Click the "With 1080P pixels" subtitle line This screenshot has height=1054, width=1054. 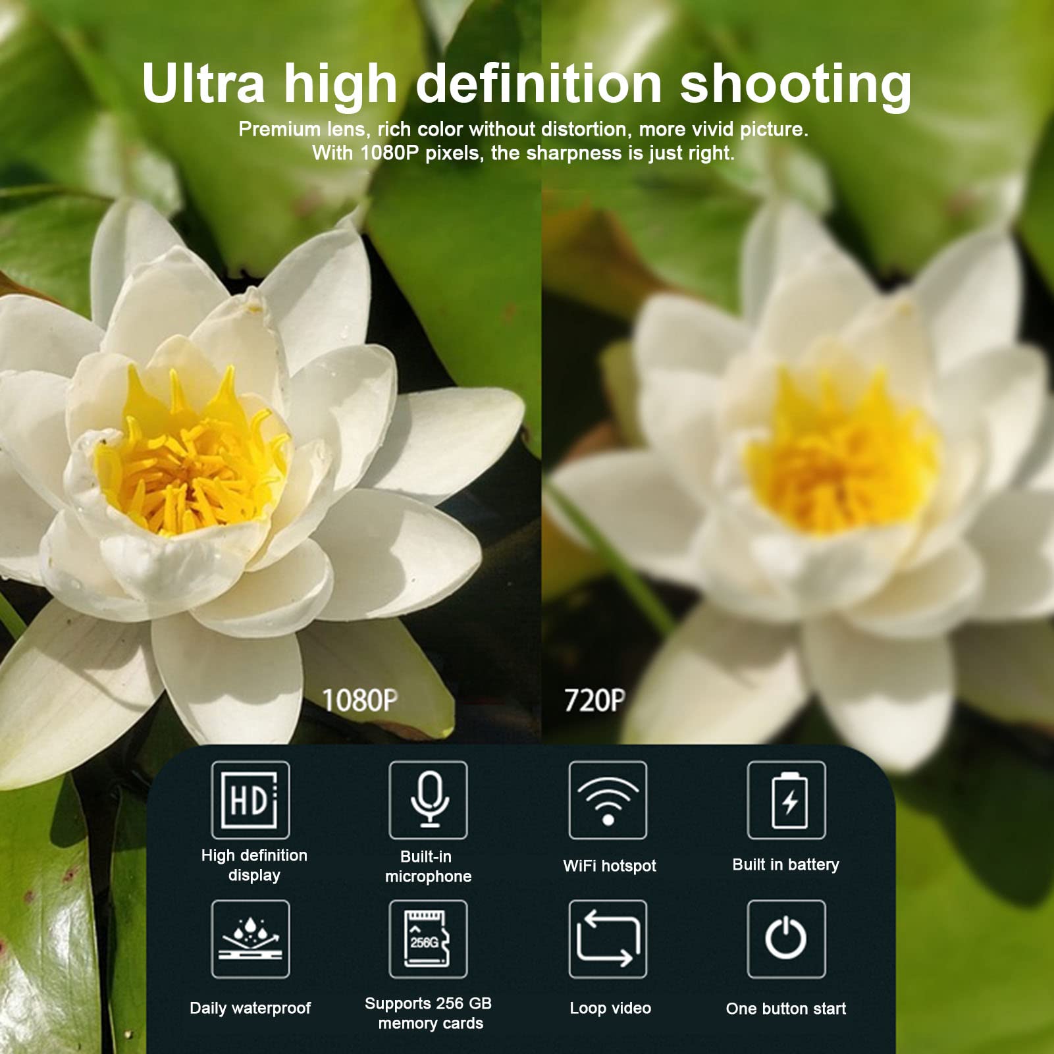523,153
